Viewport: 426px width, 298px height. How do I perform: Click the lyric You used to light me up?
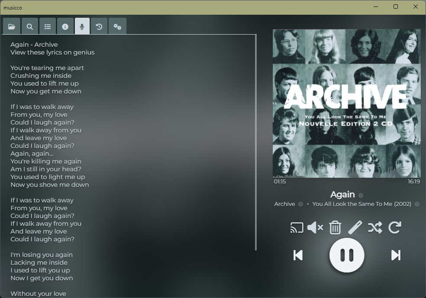[x=48, y=177]
